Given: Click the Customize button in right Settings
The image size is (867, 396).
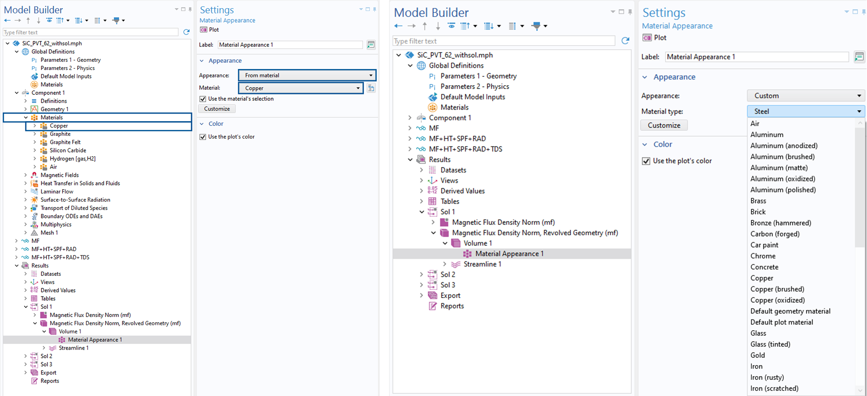Looking at the screenshot, I should (x=663, y=125).
